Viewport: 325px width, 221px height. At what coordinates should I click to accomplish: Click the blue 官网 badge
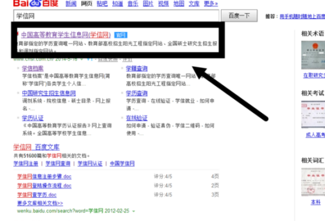click(121, 35)
